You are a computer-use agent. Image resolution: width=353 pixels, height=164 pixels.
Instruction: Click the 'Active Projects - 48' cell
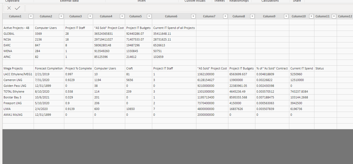click(18, 28)
